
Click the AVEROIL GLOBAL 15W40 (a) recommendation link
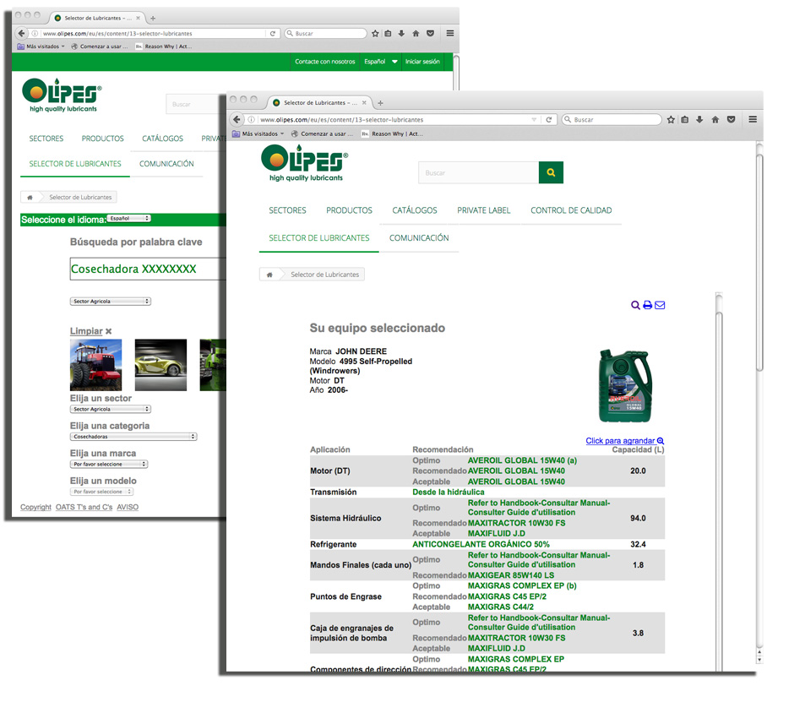pyautogui.click(x=522, y=460)
